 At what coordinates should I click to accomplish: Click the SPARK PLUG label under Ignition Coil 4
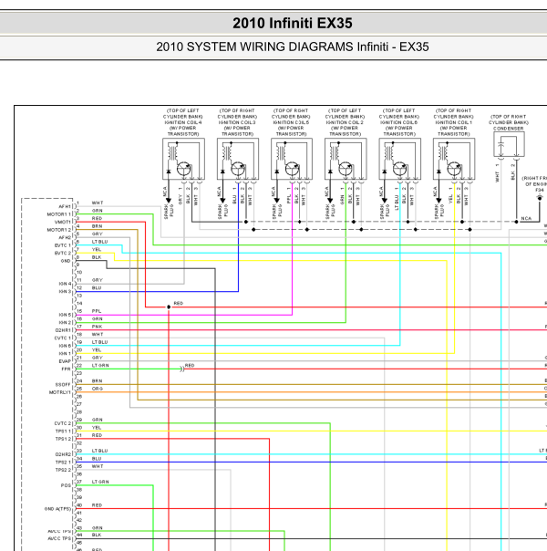(169, 211)
